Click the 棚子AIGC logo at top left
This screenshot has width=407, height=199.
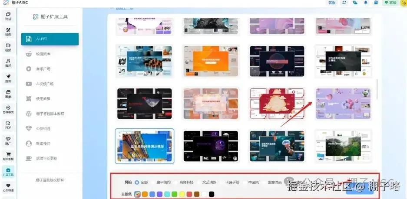16,3
